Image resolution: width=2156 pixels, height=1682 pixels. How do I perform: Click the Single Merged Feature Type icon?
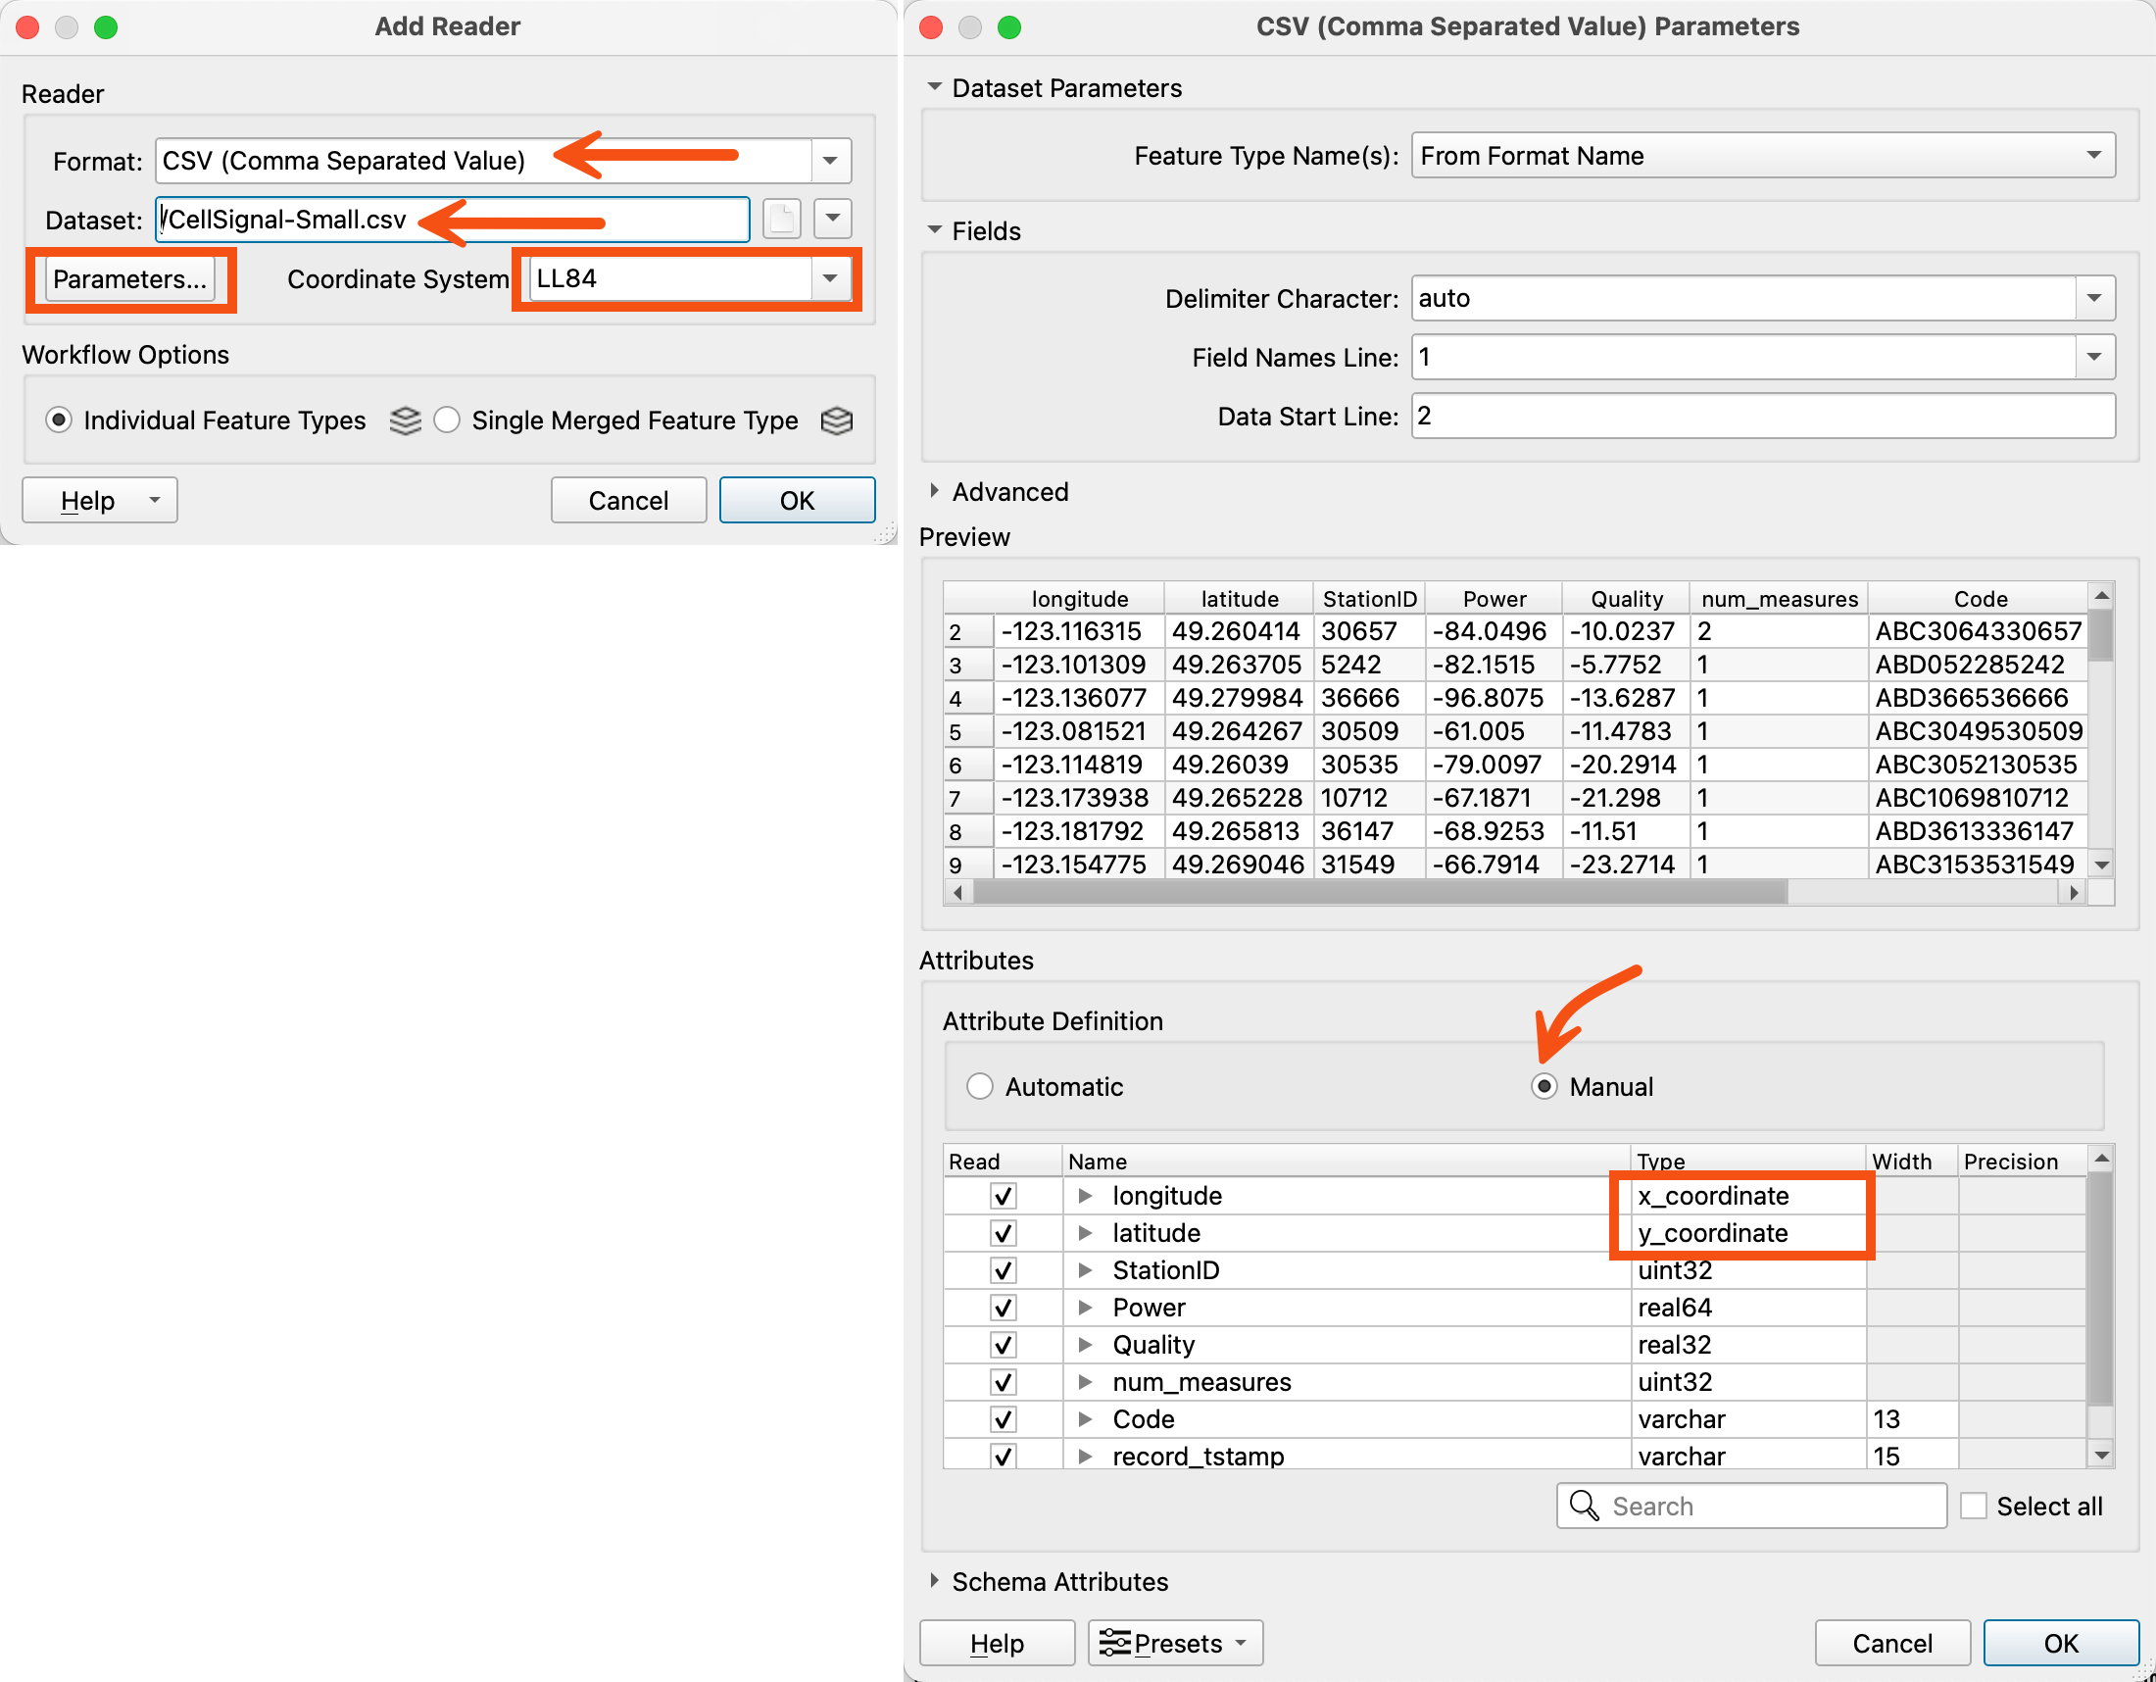tap(836, 420)
